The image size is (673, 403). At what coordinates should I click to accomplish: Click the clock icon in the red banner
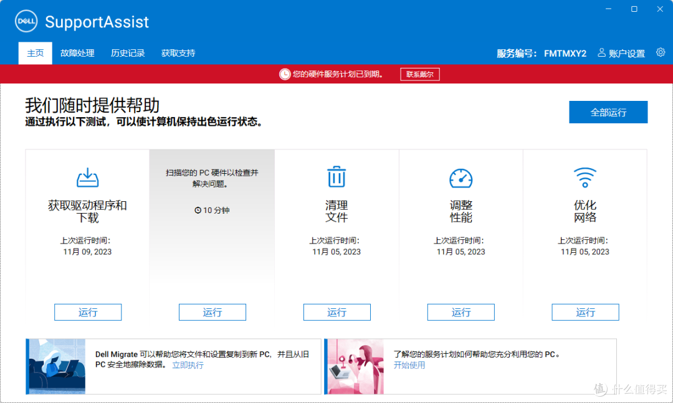285,74
